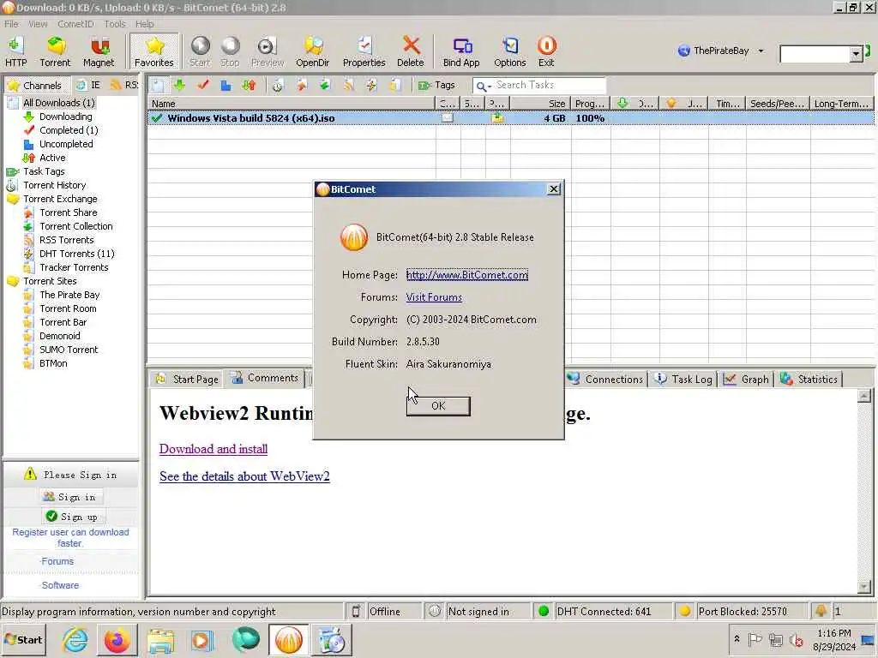Switch to the Channels sidebar tab
This screenshot has width=878, height=658.
pyautogui.click(x=36, y=85)
